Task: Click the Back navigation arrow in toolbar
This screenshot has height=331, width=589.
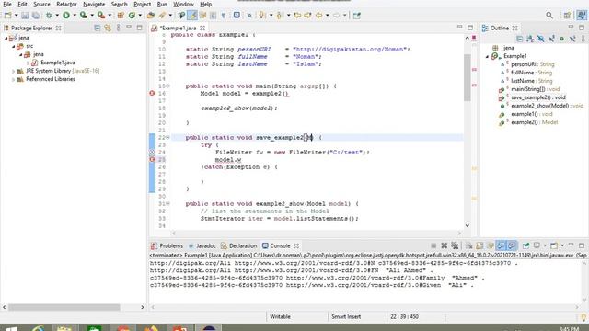Action: (x=319, y=16)
